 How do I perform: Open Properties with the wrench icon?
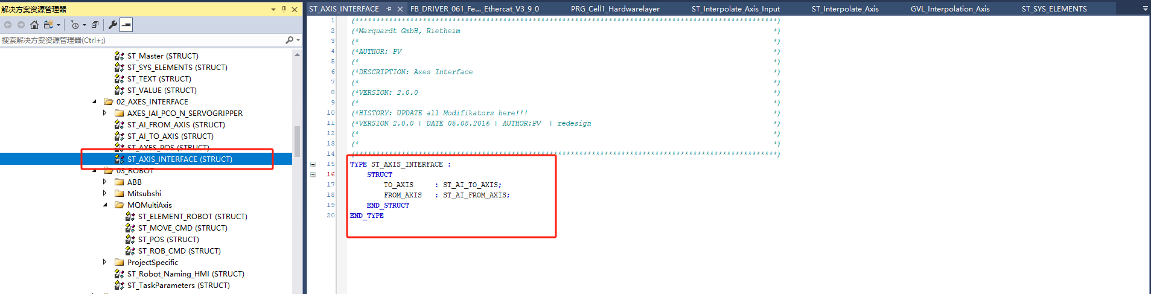pyautogui.click(x=113, y=25)
